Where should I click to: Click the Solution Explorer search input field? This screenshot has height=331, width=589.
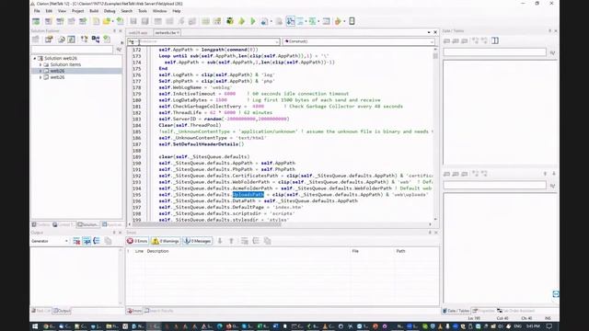pos(72,50)
